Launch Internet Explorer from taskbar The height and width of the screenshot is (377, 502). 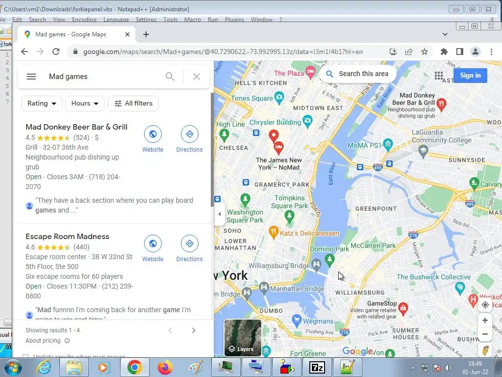(x=44, y=367)
